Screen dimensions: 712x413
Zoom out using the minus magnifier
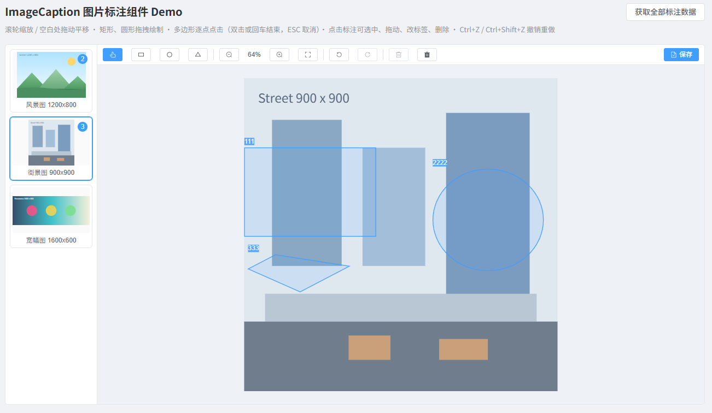coord(229,55)
